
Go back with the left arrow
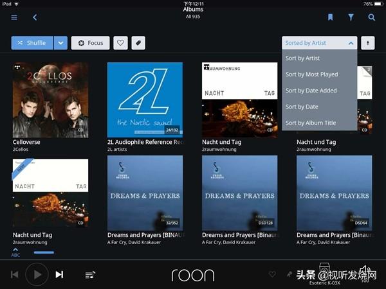click(x=35, y=17)
